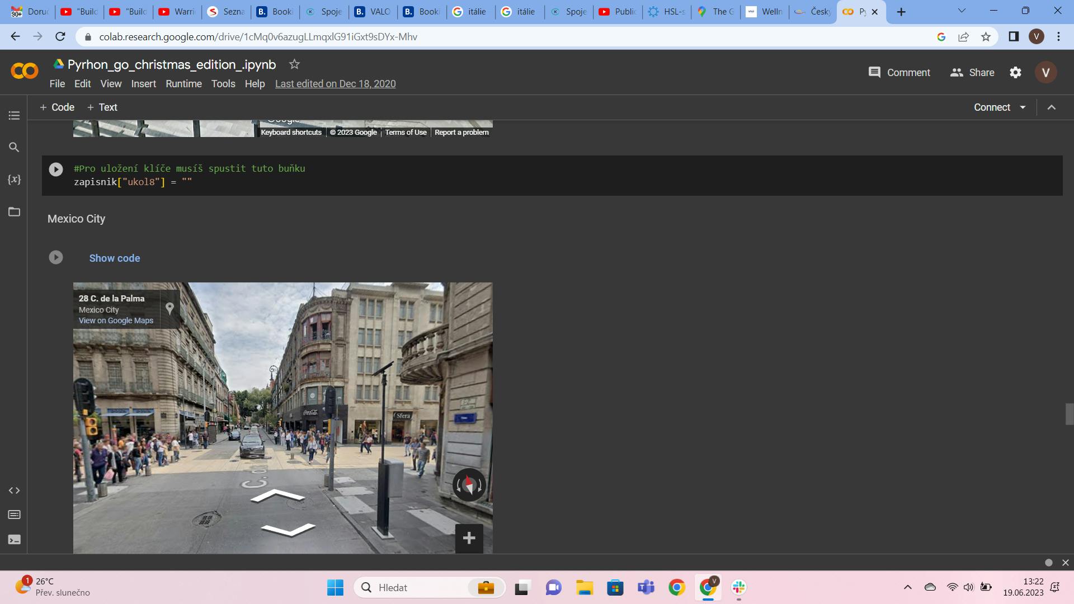
Task: Expand the Connect options dropdown arrow
Action: point(1023,107)
